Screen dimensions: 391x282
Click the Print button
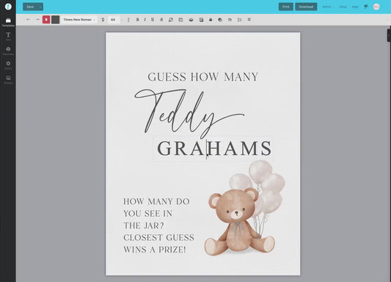[286, 7]
